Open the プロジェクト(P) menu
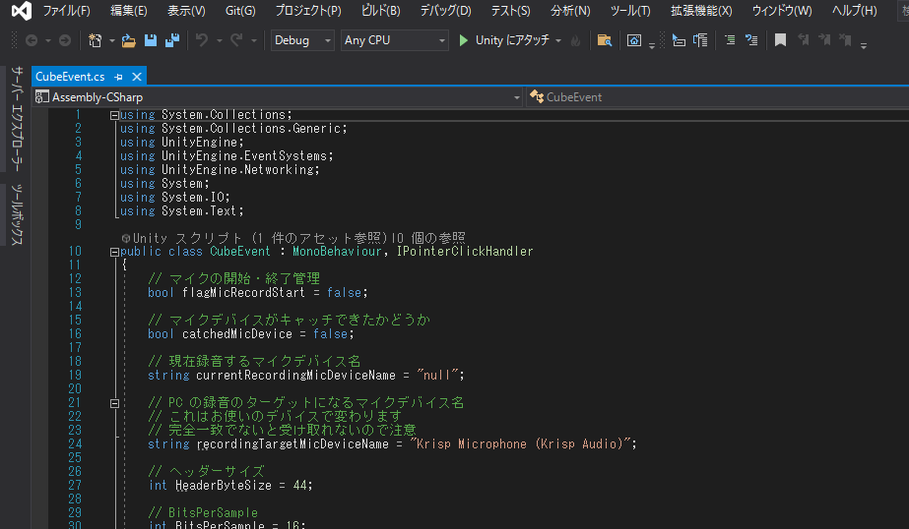Screen dimensions: 909x529 click(x=308, y=11)
